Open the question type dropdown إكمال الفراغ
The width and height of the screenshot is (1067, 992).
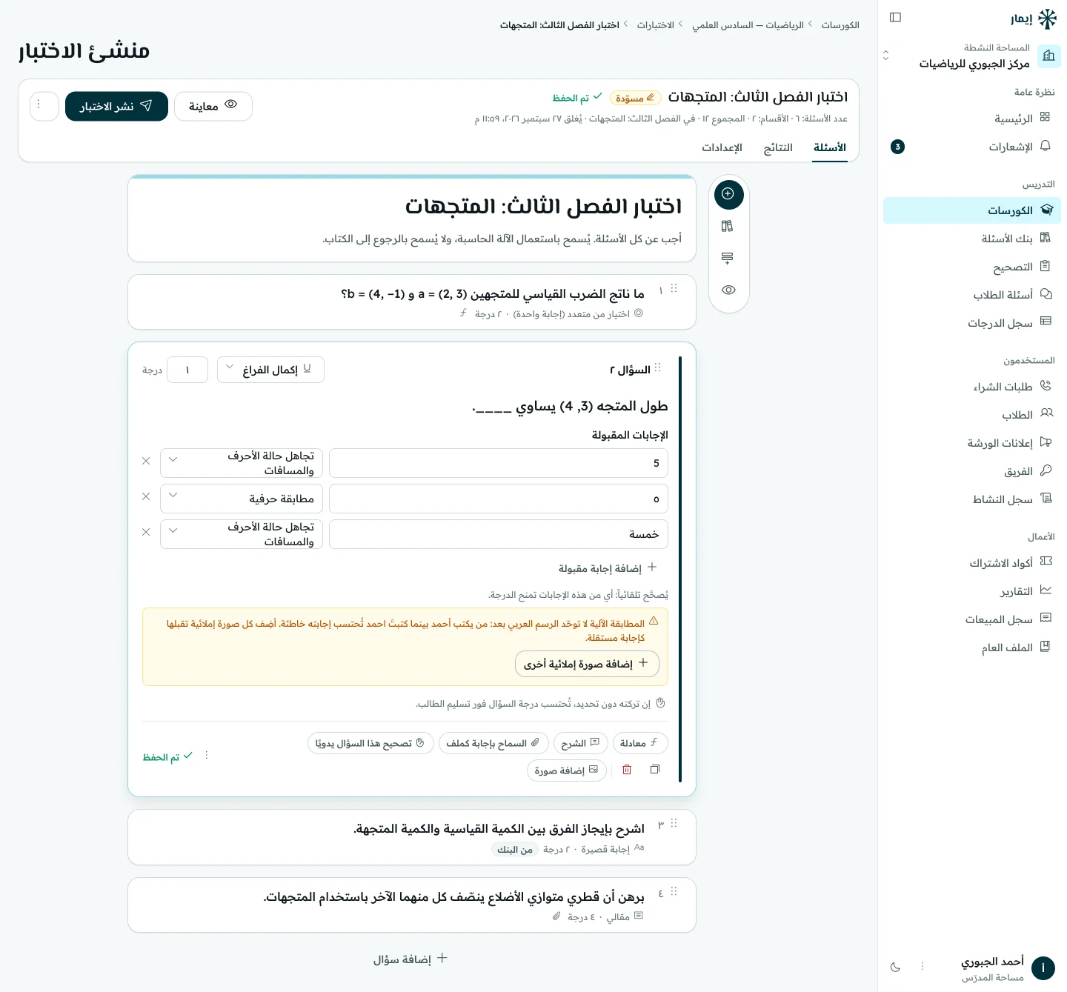(270, 370)
